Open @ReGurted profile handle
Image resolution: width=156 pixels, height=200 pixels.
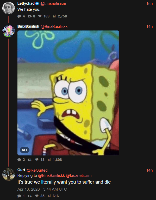pyautogui.click(x=37, y=170)
